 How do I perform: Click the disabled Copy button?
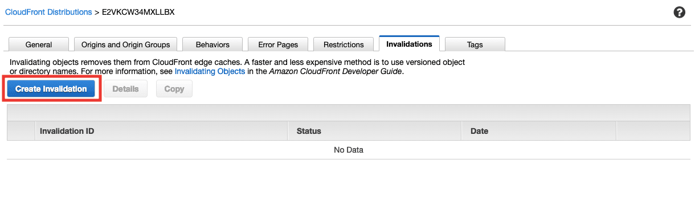pos(174,89)
